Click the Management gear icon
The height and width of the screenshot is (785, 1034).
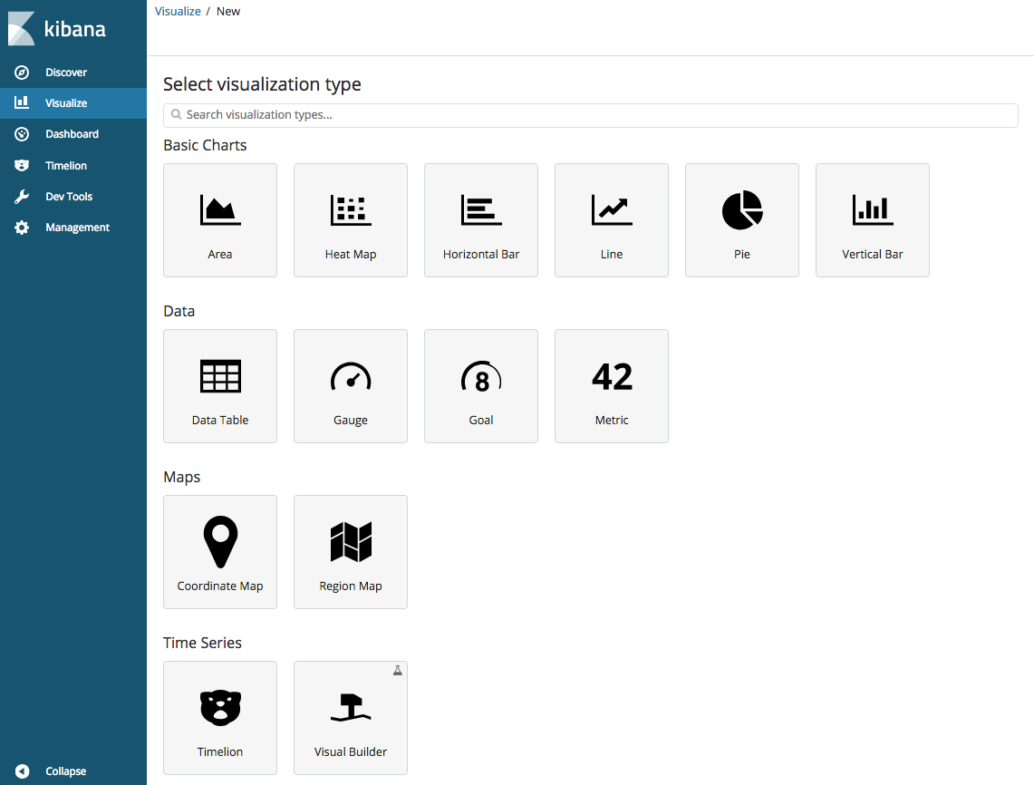coord(22,228)
